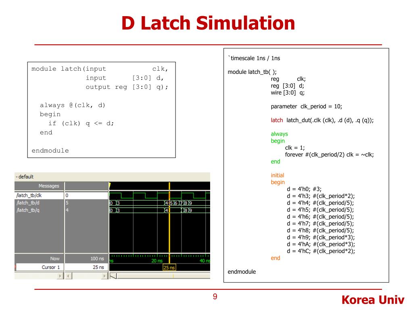Image resolution: width=413 pixels, height=310 pixels.
Task: Click green 'always' keyword in testbench
Action: pos(279,134)
